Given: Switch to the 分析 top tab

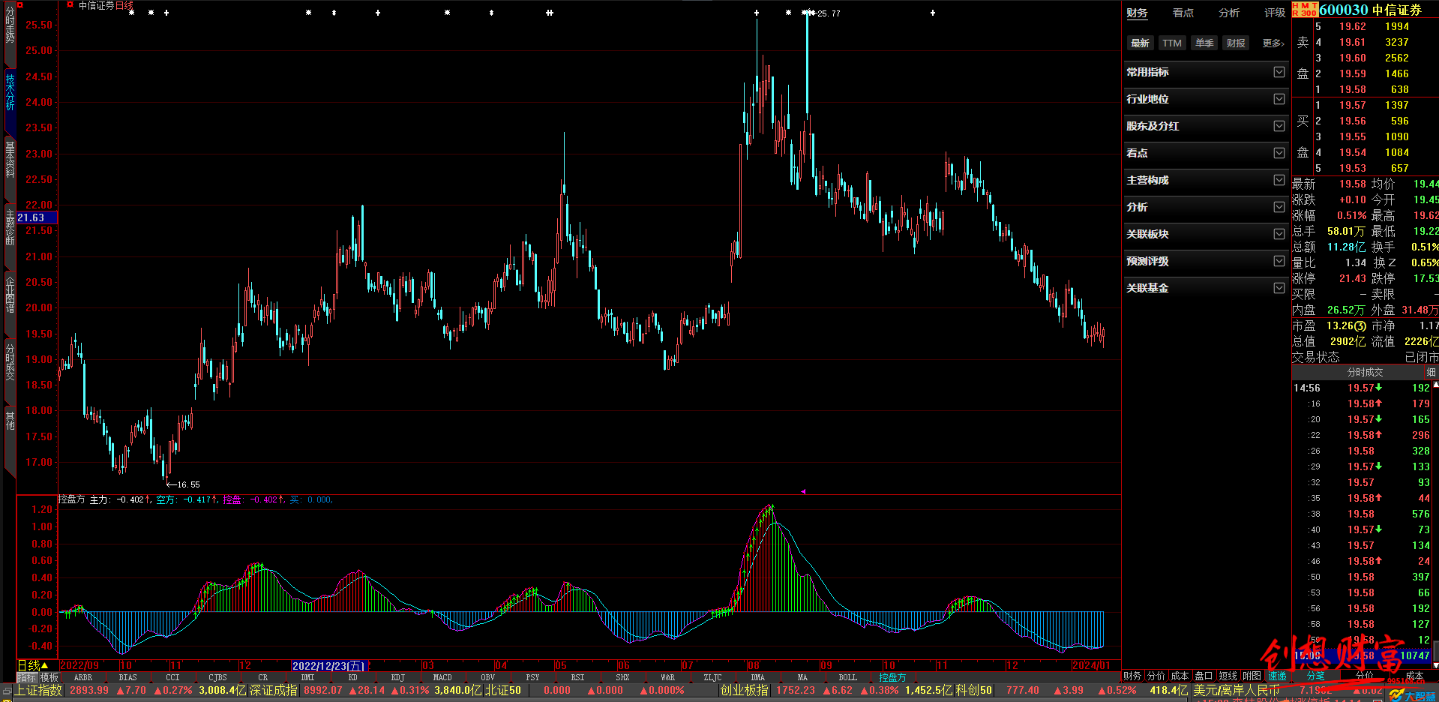Looking at the screenshot, I should point(1228,13).
